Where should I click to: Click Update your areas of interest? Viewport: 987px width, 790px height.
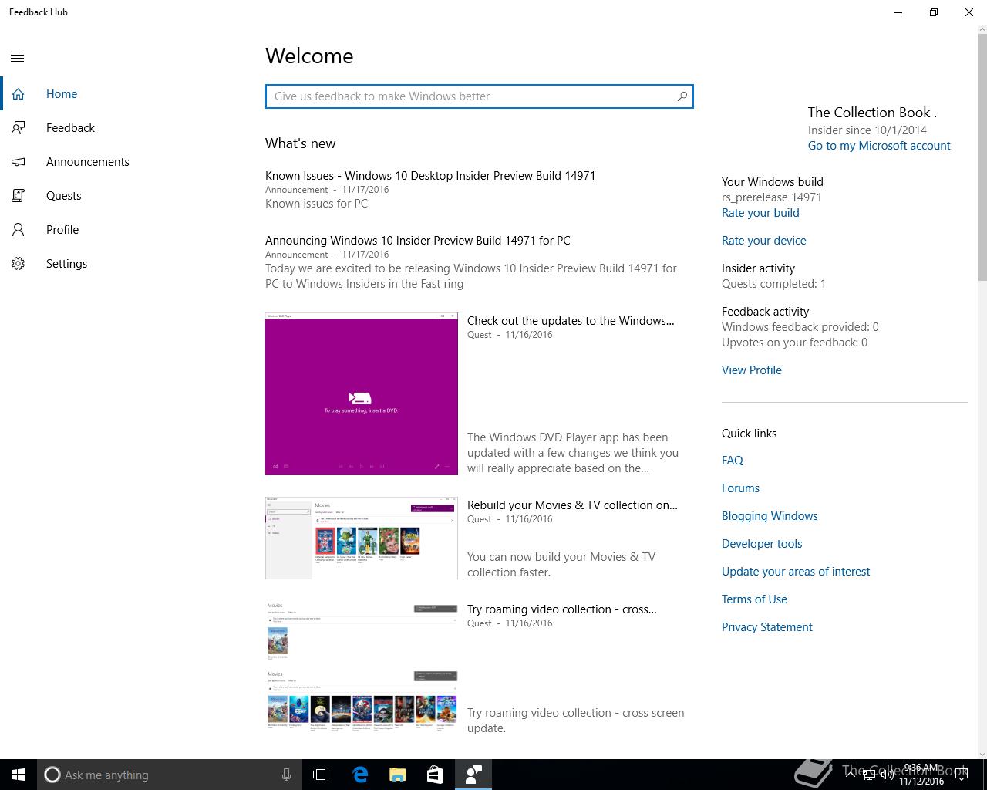coord(796,572)
